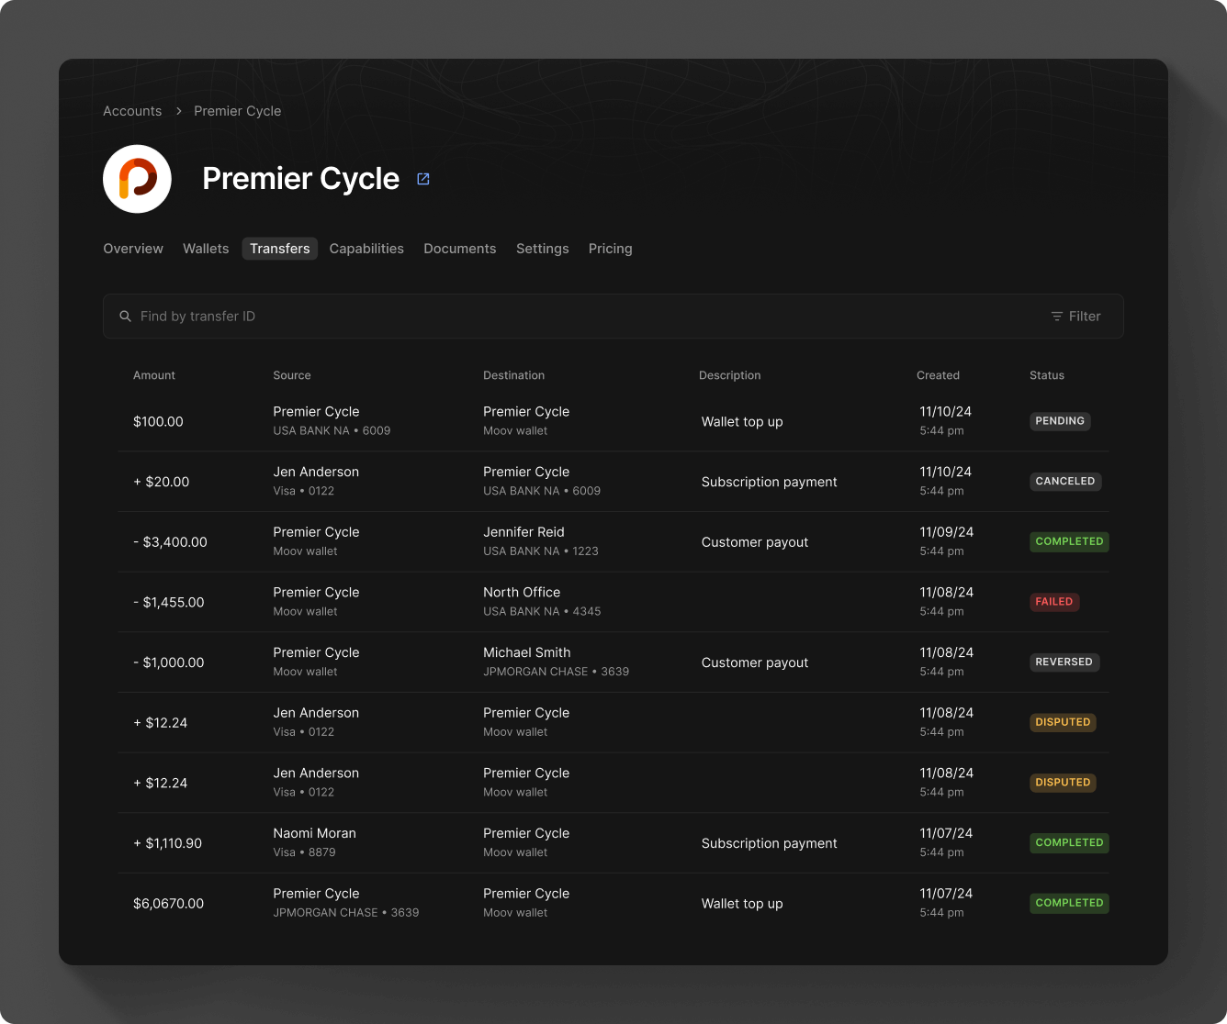
Task: Click the Premier Cycle page title
Action: pos(301,179)
